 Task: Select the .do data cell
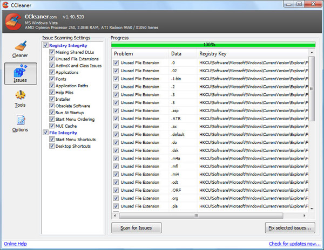(174, 142)
